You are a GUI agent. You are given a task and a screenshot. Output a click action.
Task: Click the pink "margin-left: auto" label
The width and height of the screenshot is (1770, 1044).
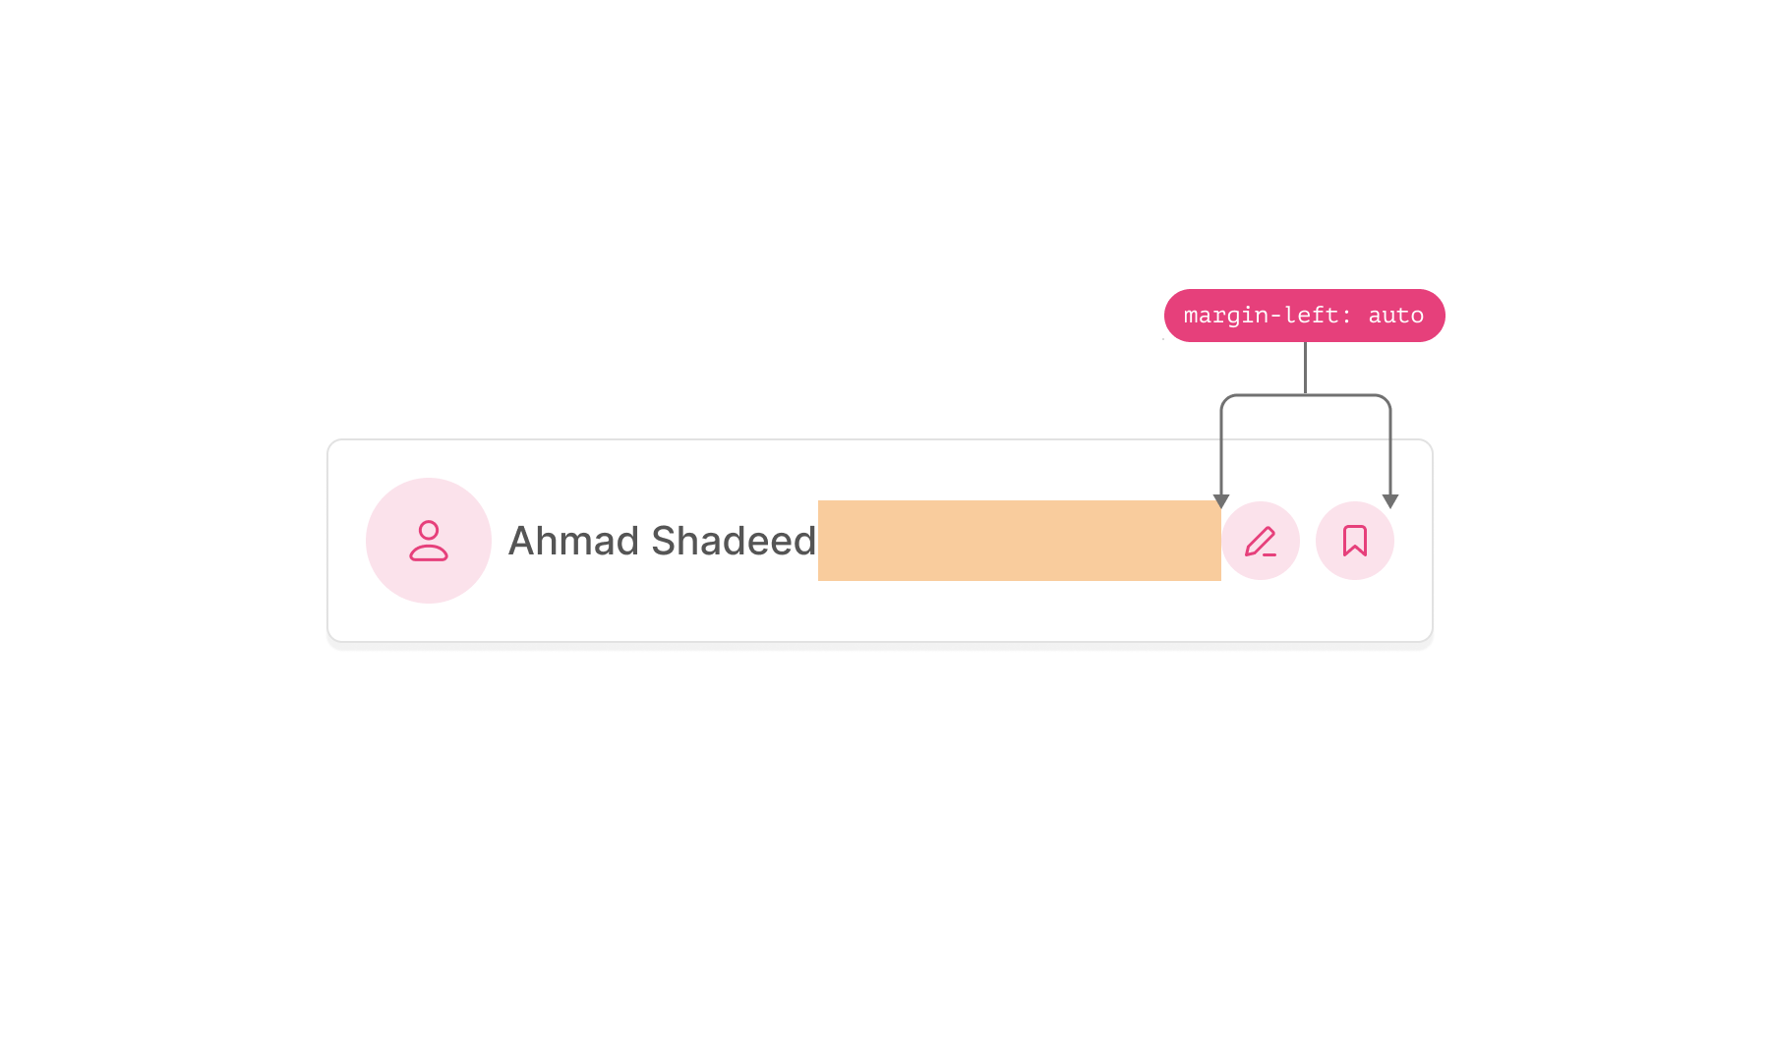coord(1304,316)
